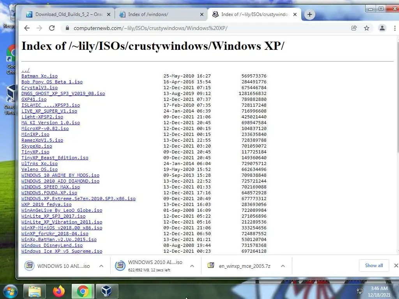This screenshot has width=399, height=299.
Task: Close the downloads bar
Action: point(396,266)
